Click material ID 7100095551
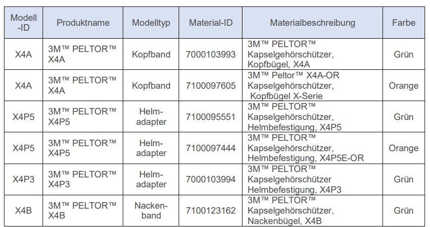This screenshot has height=227, width=430. [211, 117]
